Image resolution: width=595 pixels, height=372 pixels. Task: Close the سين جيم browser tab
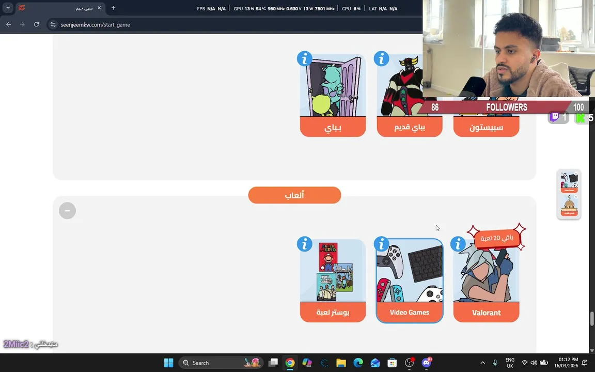(99, 8)
